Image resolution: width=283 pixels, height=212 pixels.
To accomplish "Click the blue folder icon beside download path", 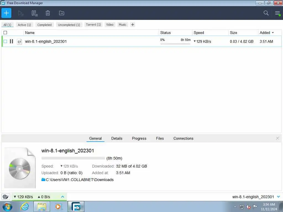I will click(43, 179).
